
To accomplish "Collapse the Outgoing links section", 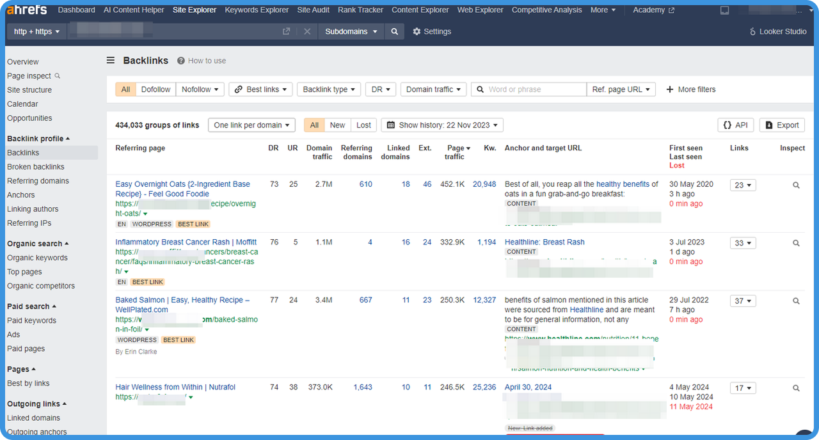I will coord(37,404).
